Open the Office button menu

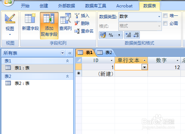coord(8,2)
